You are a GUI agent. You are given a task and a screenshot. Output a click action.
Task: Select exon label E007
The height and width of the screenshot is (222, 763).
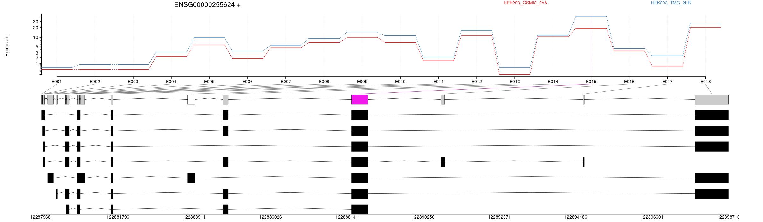(286, 82)
